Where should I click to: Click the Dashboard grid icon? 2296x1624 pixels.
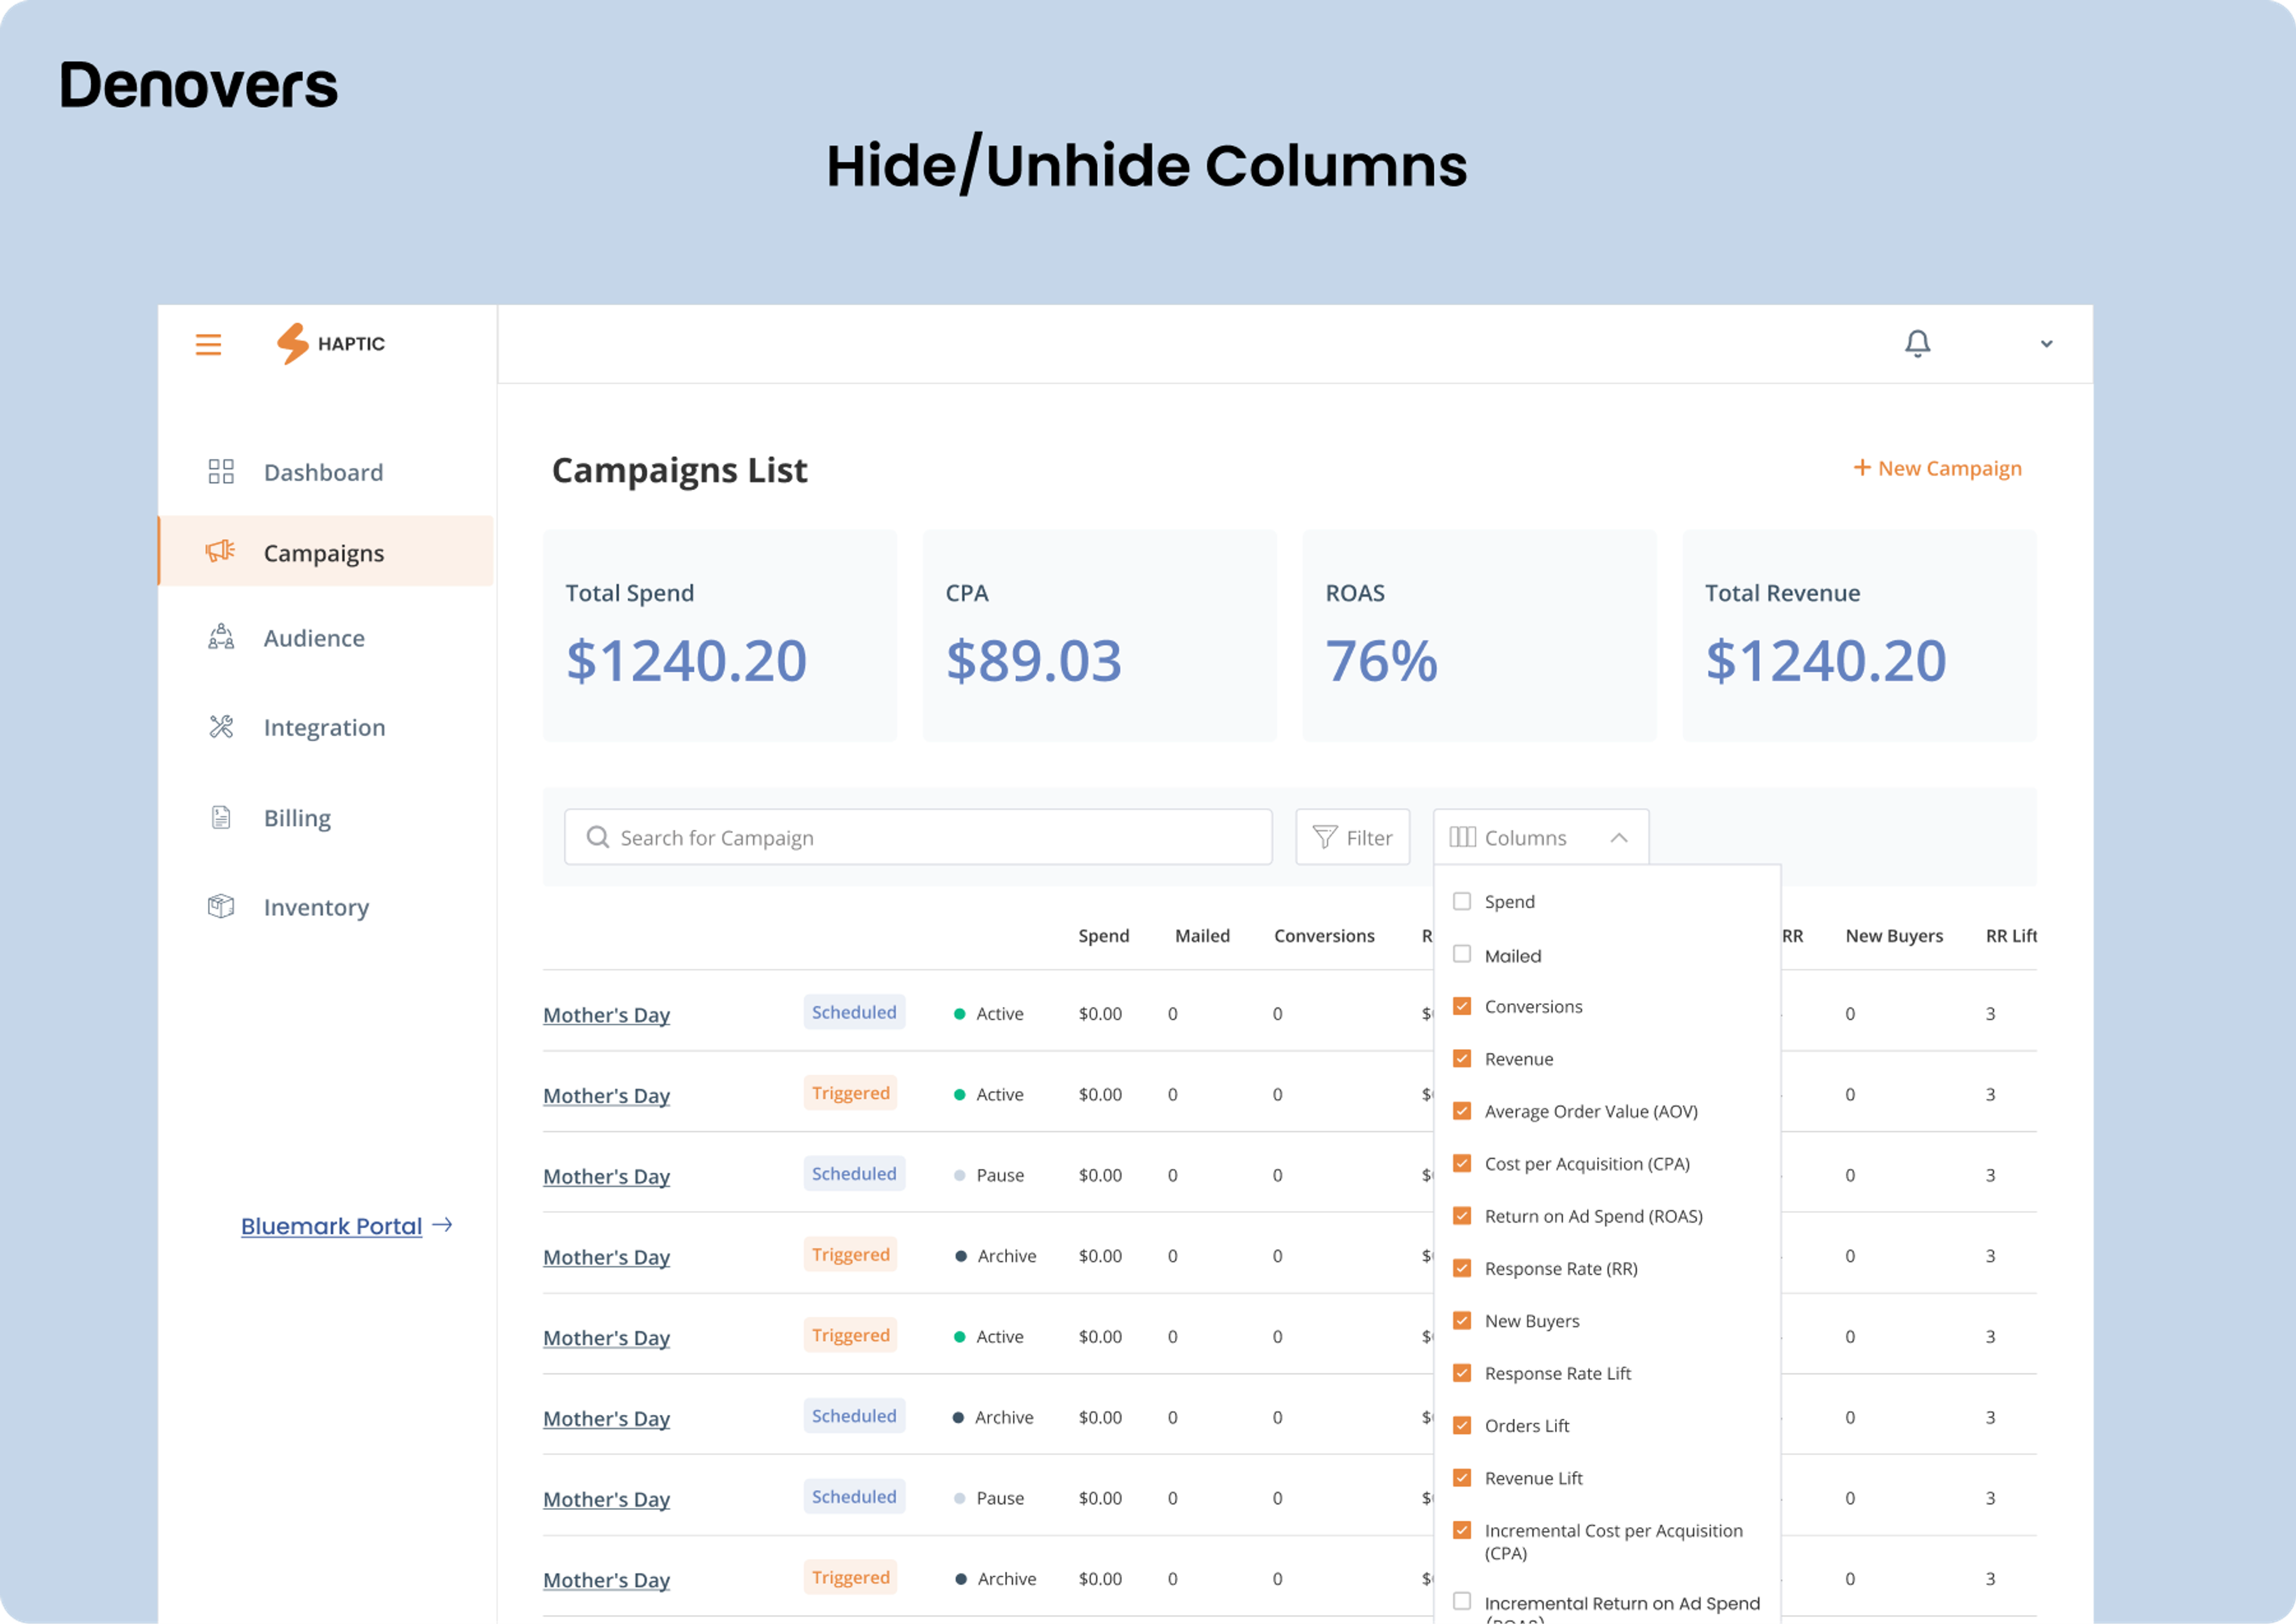[221, 472]
